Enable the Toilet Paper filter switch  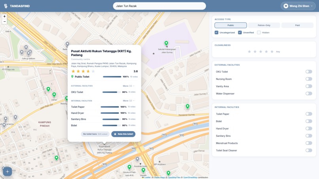coord(309,114)
